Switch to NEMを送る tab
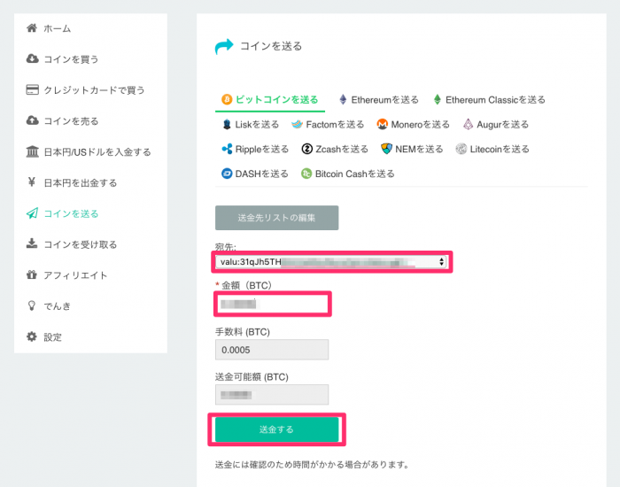Screen dimensions: 620x487 412,149
